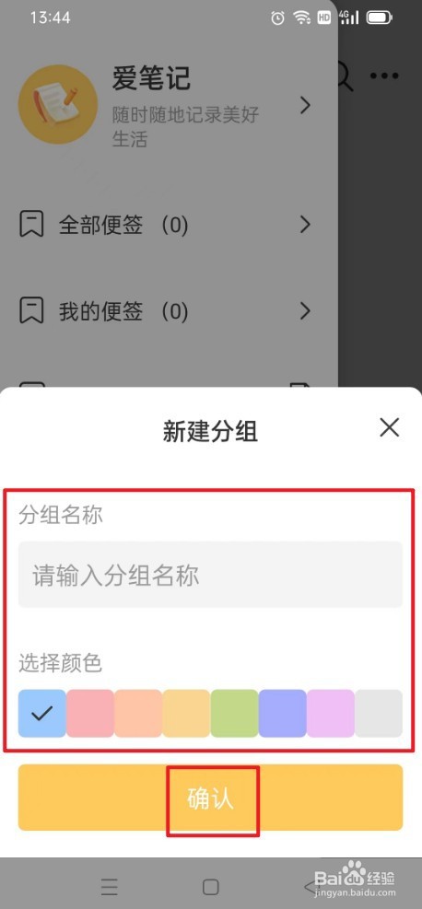Image resolution: width=422 pixels, height=909 pixels.
Task: Tap the search magnifier icon
Action: click(346, 76)
